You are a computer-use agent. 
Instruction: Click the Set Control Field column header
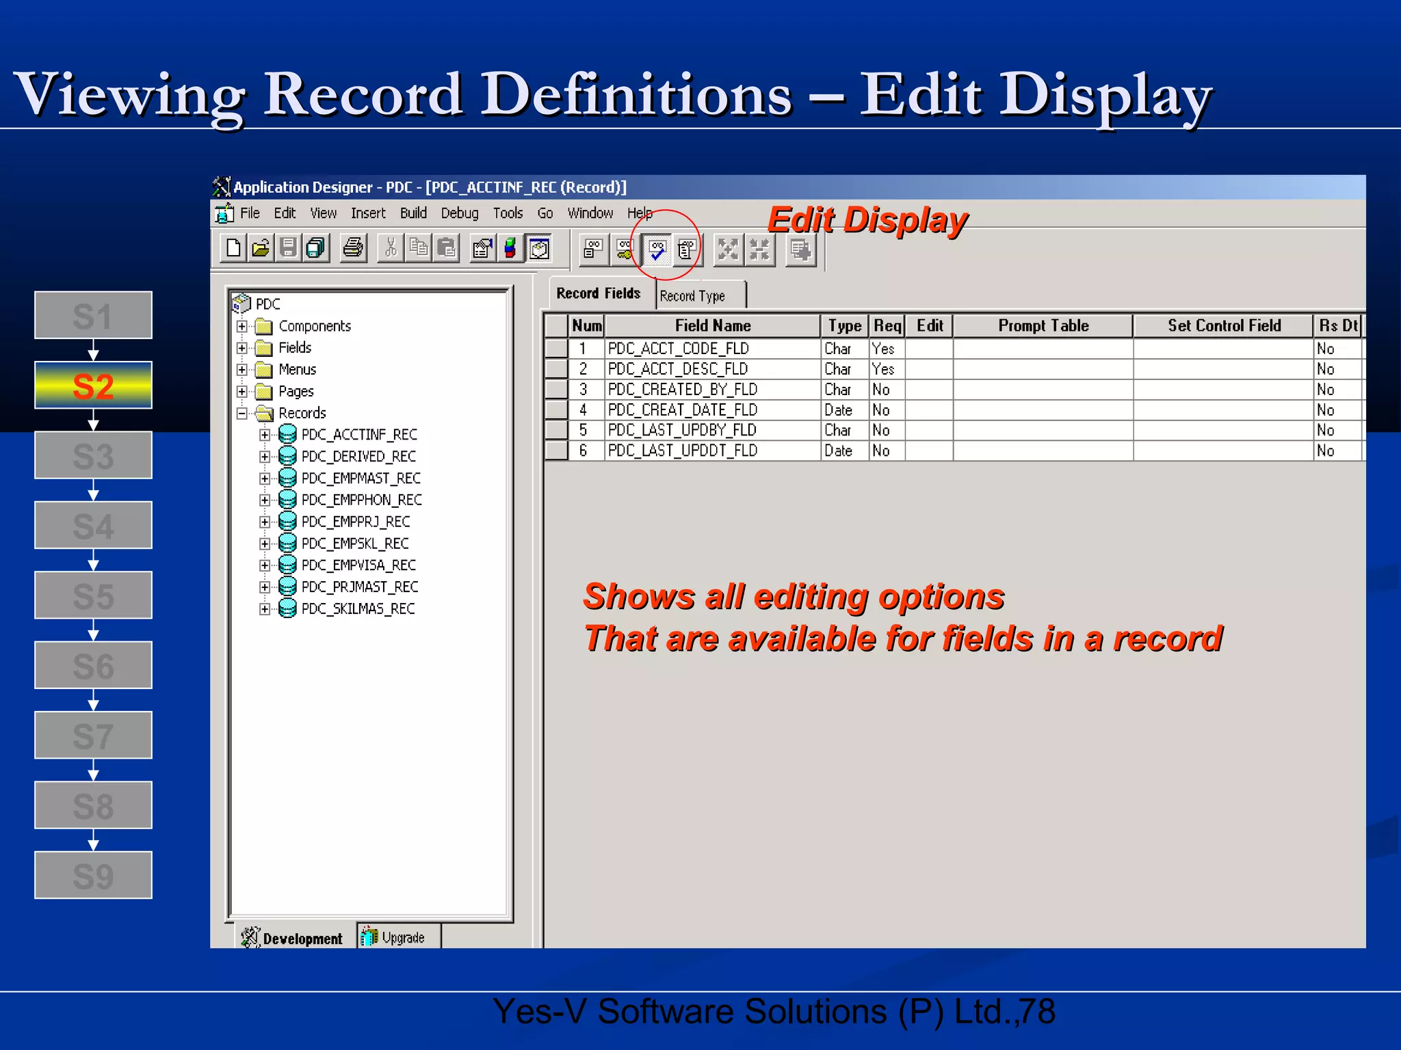point(1224,326)
